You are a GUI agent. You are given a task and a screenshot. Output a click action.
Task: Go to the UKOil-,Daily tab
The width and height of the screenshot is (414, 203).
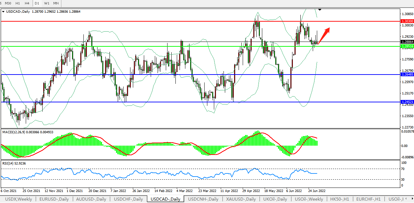[x=275, y=199]
